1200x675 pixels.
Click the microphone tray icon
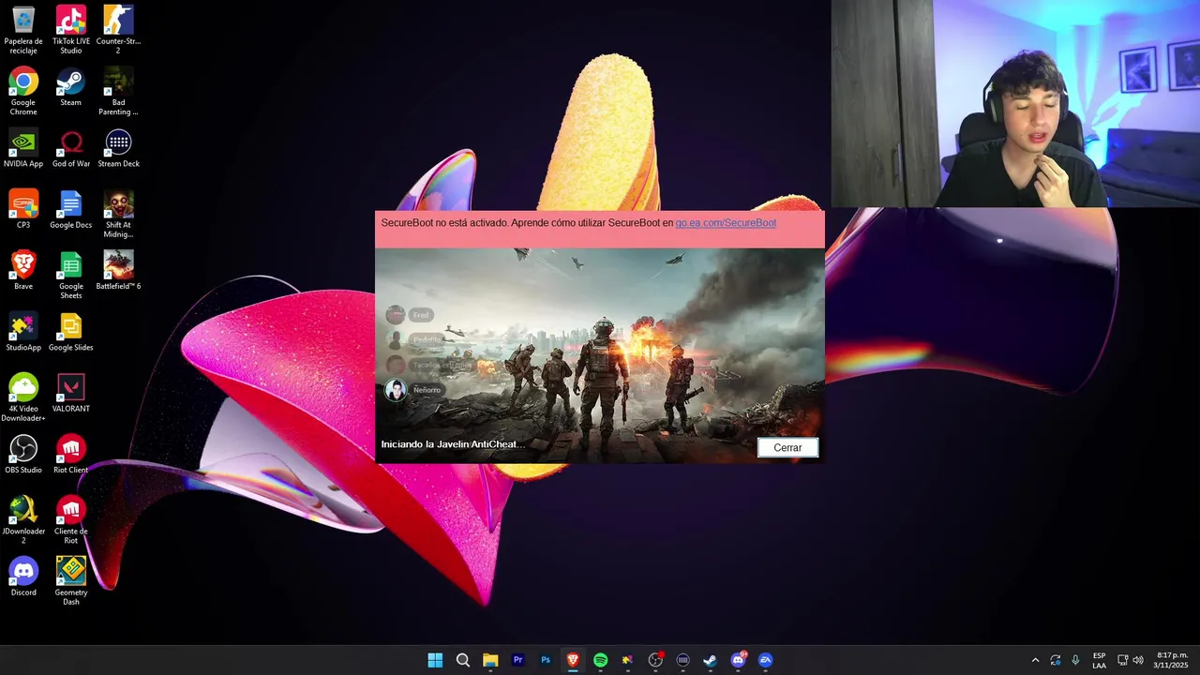1075,660
